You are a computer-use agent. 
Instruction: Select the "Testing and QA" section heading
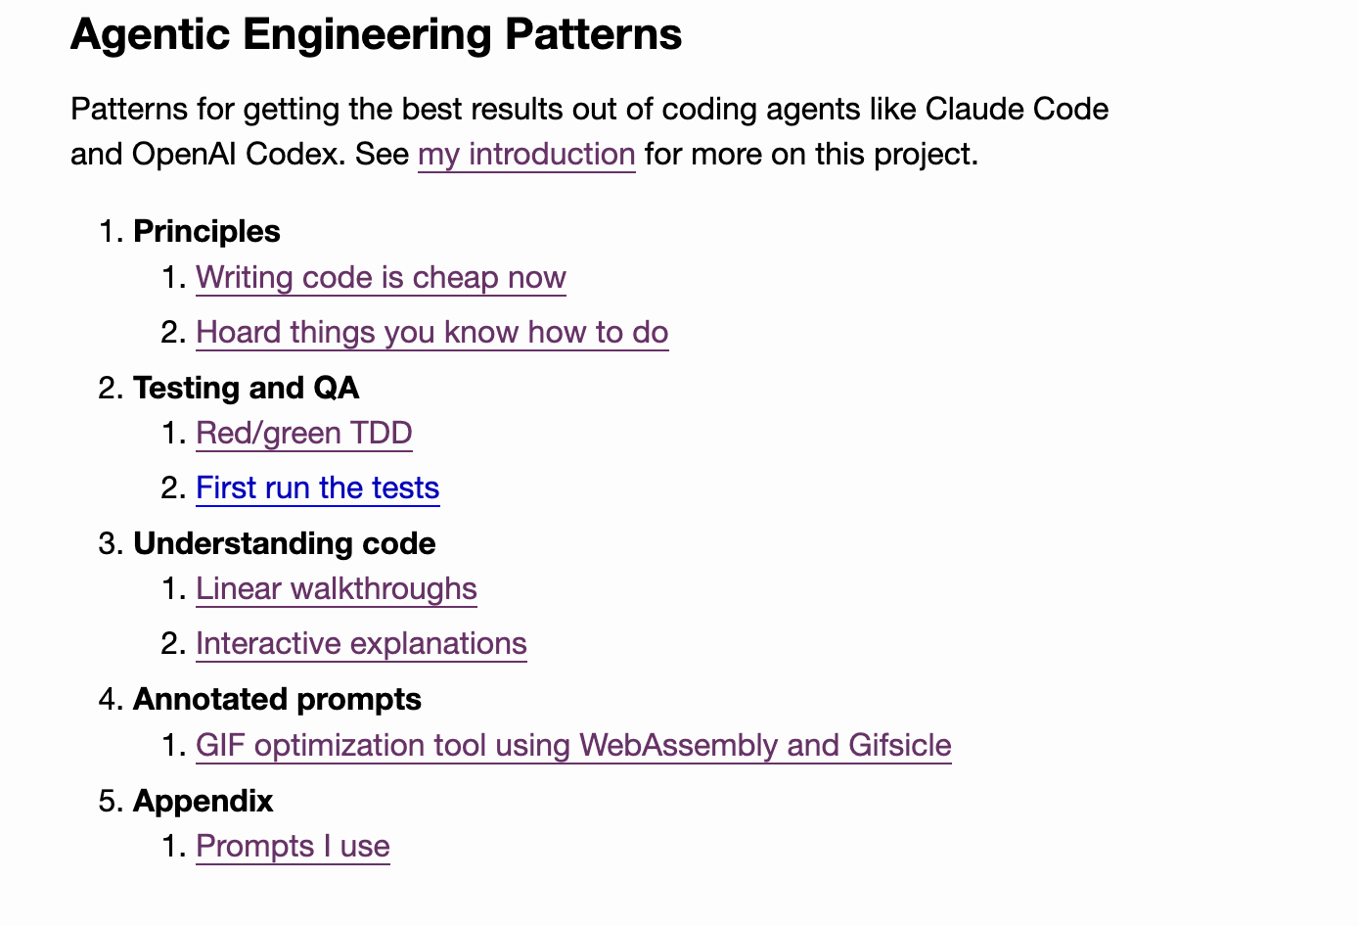[x=246, y=389]
